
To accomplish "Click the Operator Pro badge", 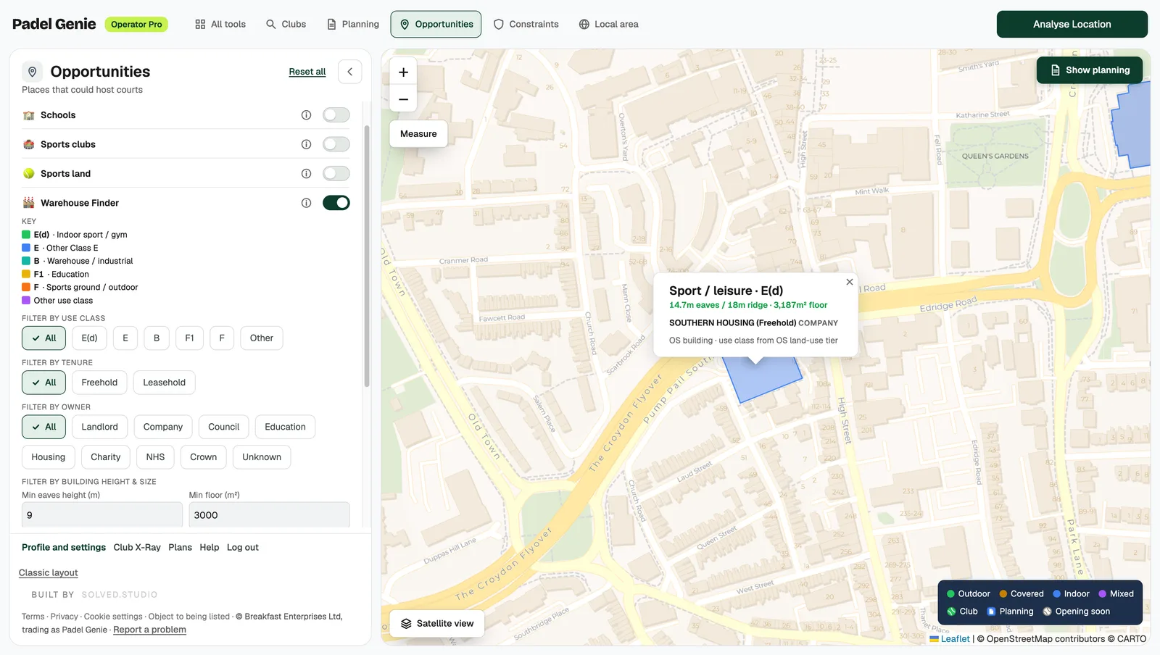I will pos(136,25).
